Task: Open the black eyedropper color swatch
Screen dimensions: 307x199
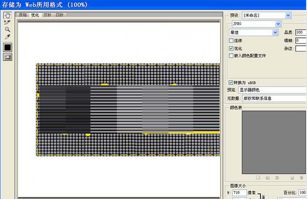Action: click(7, 47)
